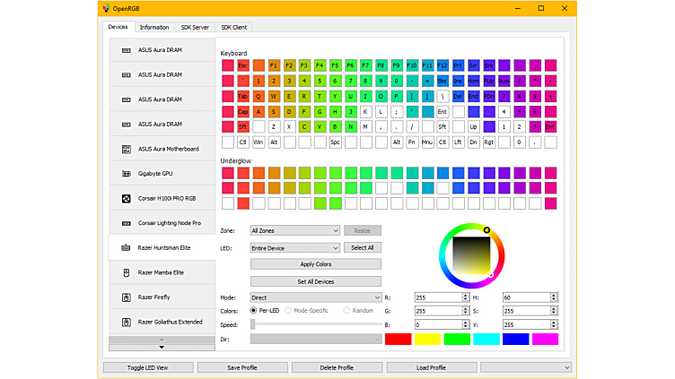675x379 pixels.
Task: Click the R value input field
Action: click(437, 297)
